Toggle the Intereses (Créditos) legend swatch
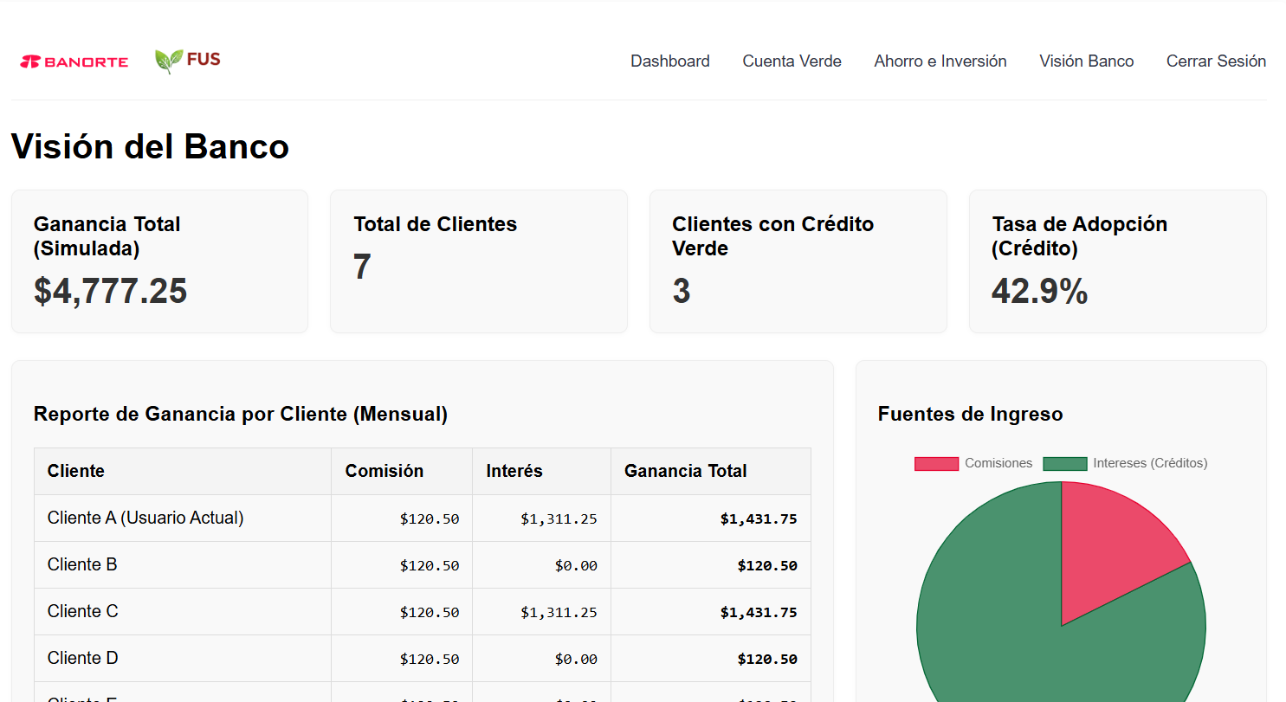 click(1064, 464)
